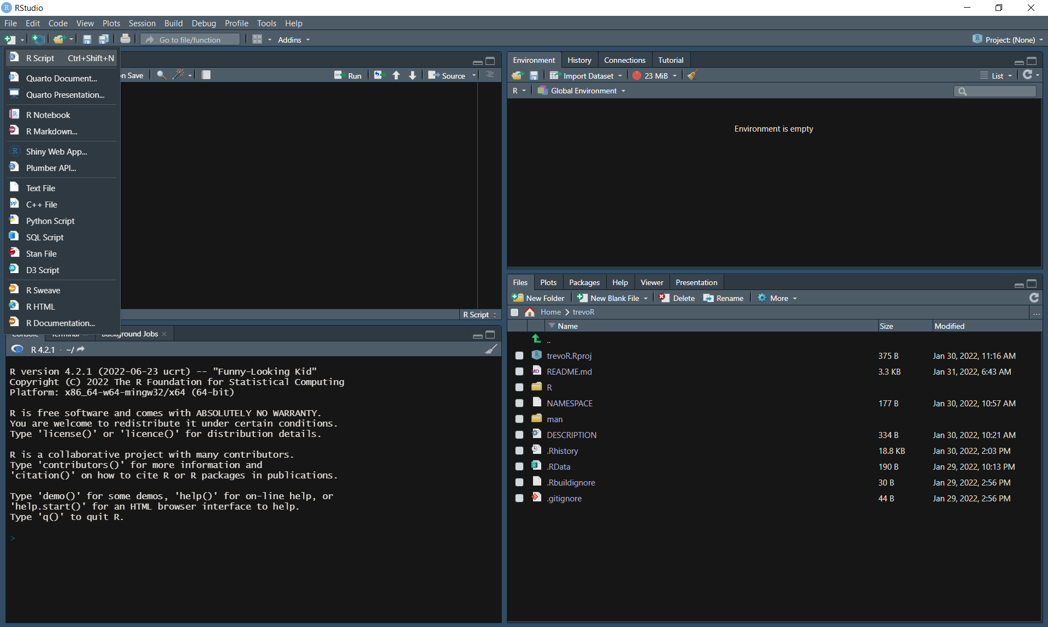The width and height of the screenshot is (1048, 627).
Task: Open the Session menu
Action: 142,23
